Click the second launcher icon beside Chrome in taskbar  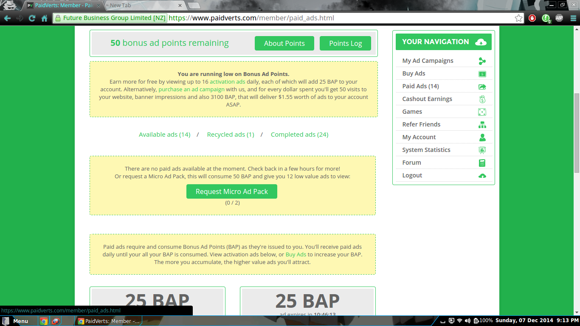pyautogui.click(x=55, y=321)
